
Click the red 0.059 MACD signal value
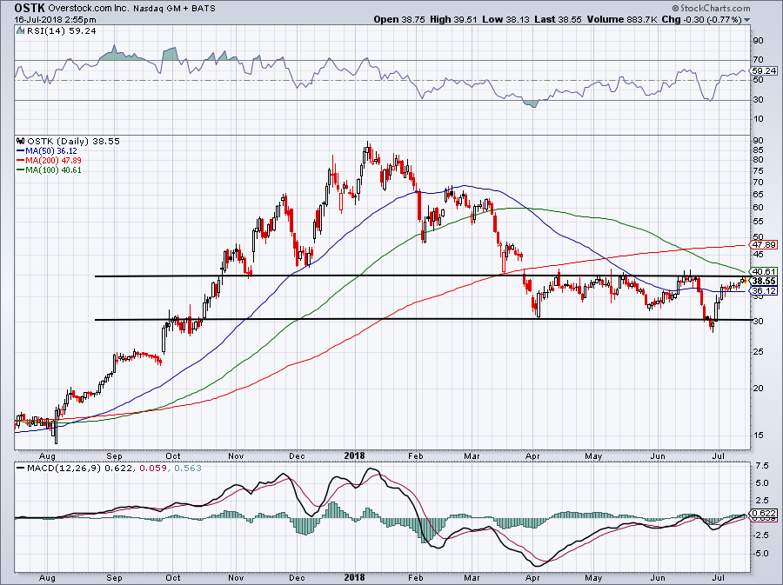pos(152,469)
